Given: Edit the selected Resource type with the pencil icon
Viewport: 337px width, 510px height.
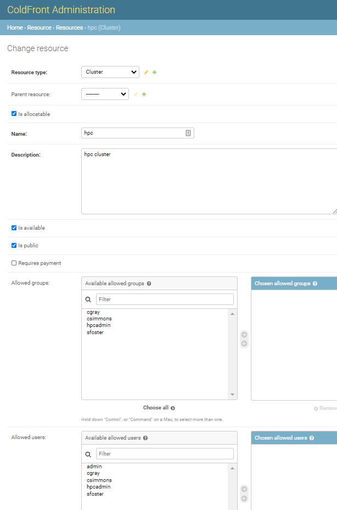Looking at the screenshot, I should (146, 72).
